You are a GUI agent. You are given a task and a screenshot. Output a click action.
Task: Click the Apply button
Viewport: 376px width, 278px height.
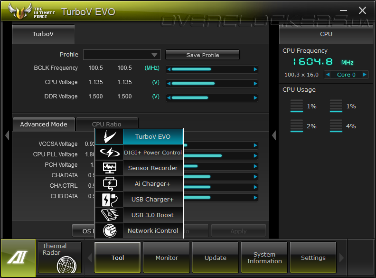tap(238, 231)
